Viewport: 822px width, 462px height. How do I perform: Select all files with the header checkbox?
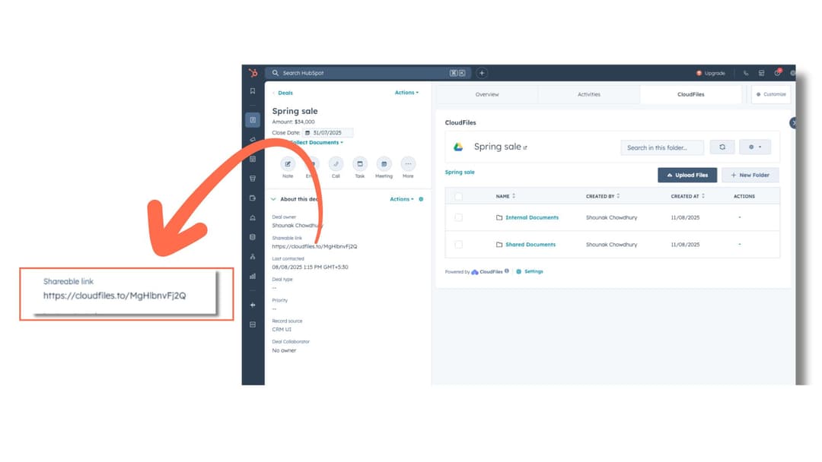click(459, 195)
